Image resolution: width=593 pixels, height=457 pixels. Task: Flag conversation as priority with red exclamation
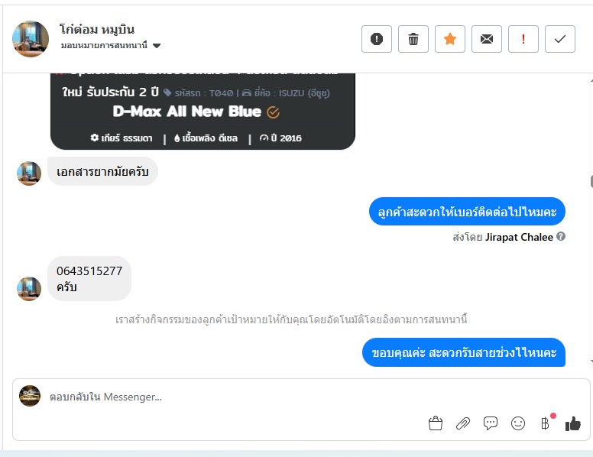[523, 39]
